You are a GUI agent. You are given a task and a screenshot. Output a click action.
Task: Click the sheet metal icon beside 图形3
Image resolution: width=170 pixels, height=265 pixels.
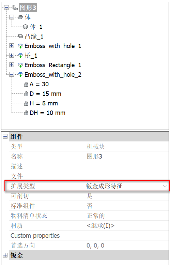click(15, 8)
